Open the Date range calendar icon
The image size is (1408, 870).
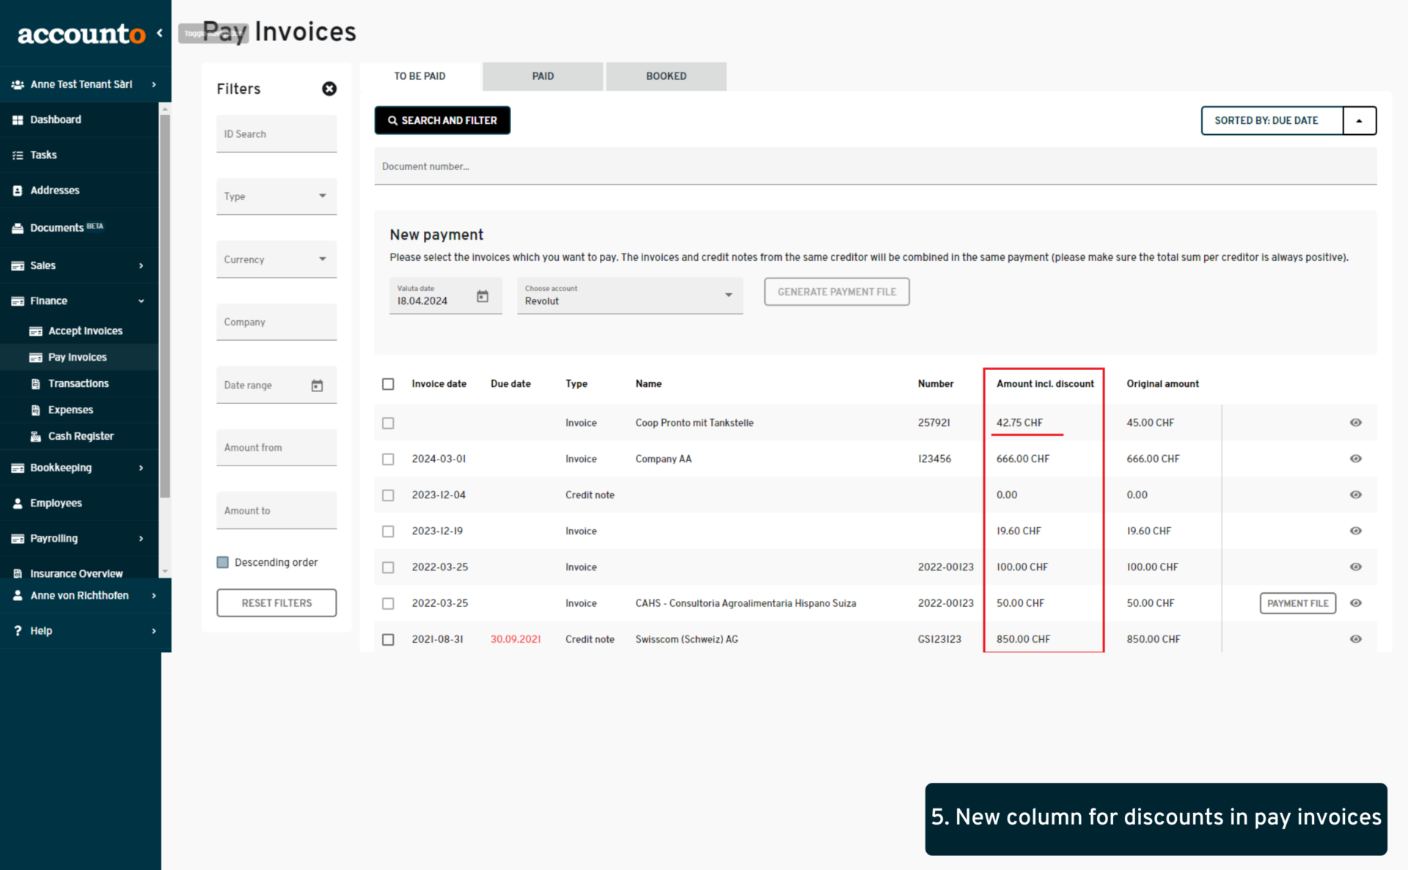[317, 386]
